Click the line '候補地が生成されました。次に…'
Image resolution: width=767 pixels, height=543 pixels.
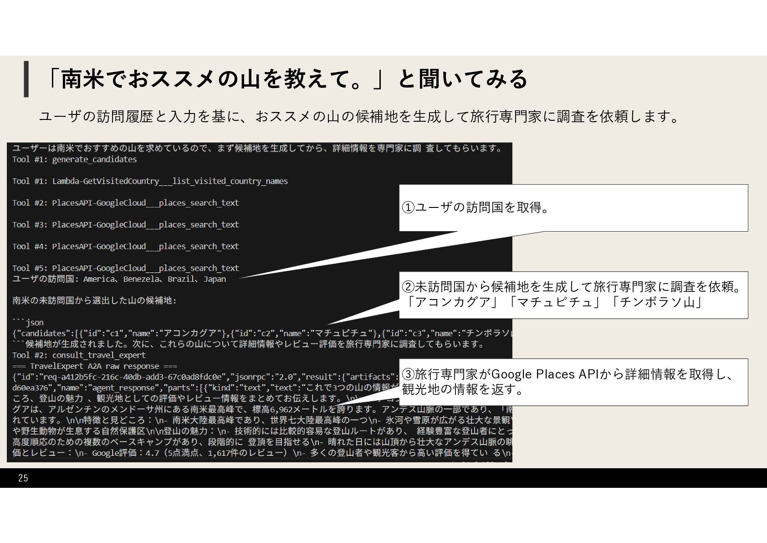(x=248, y=344)
